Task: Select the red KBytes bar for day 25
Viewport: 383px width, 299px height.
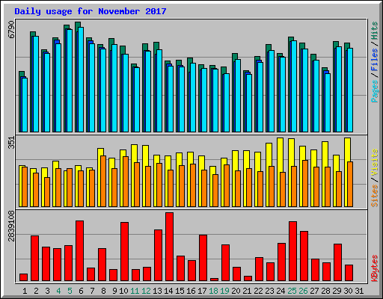Action: pyautogui.click(x=292, y=251)
